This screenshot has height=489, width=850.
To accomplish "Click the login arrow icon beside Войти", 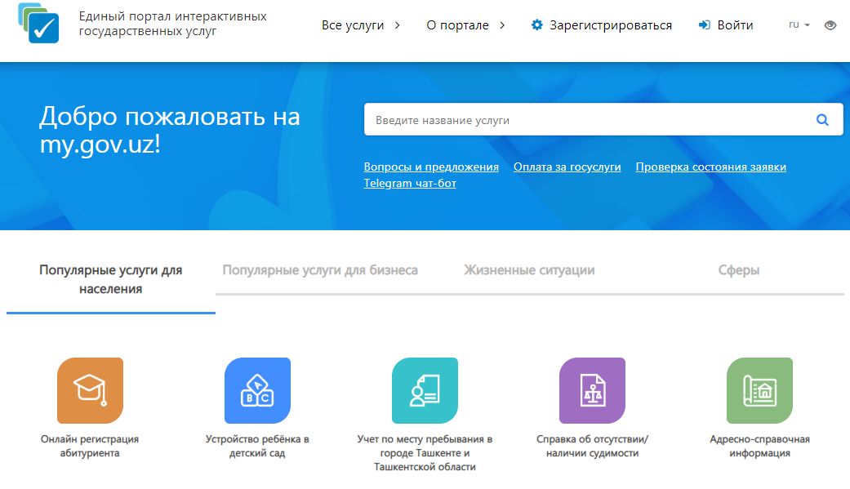I will 704,25.
